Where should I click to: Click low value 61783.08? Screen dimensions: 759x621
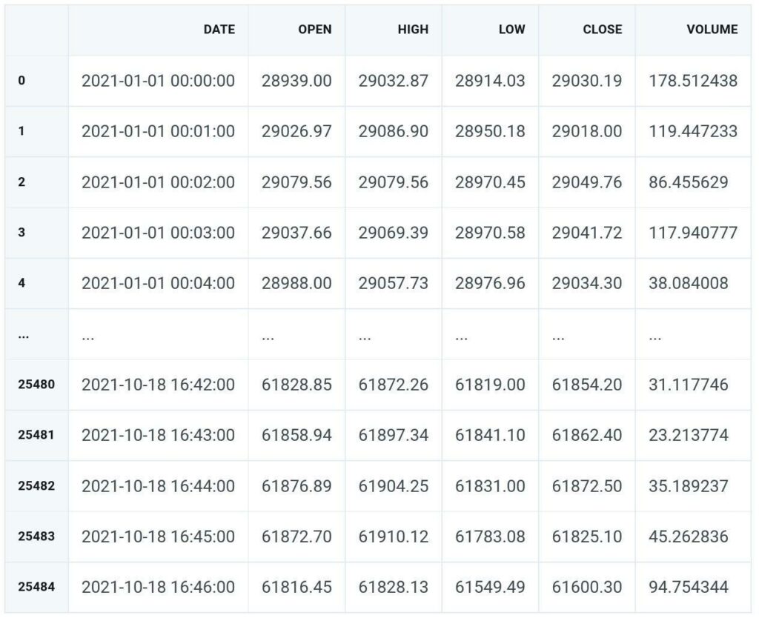(491, 537)
